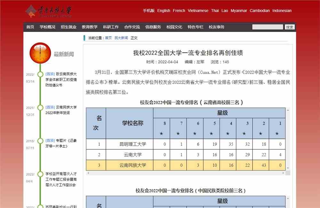
Task: Click the 编辑：左军 text
Action: pos(194,62)
